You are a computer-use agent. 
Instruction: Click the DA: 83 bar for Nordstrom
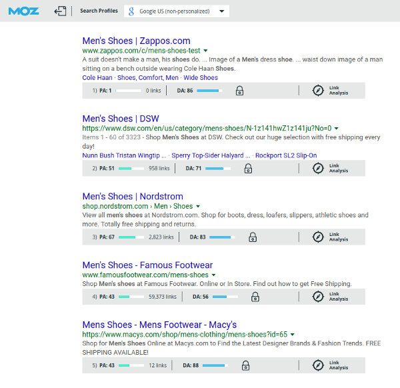point(222,237)
